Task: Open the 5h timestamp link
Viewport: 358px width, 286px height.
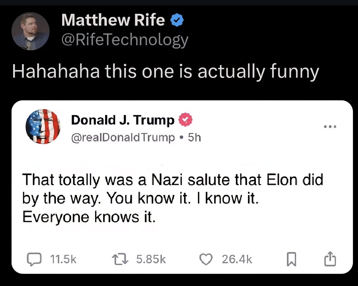Action: coord(195,137)
